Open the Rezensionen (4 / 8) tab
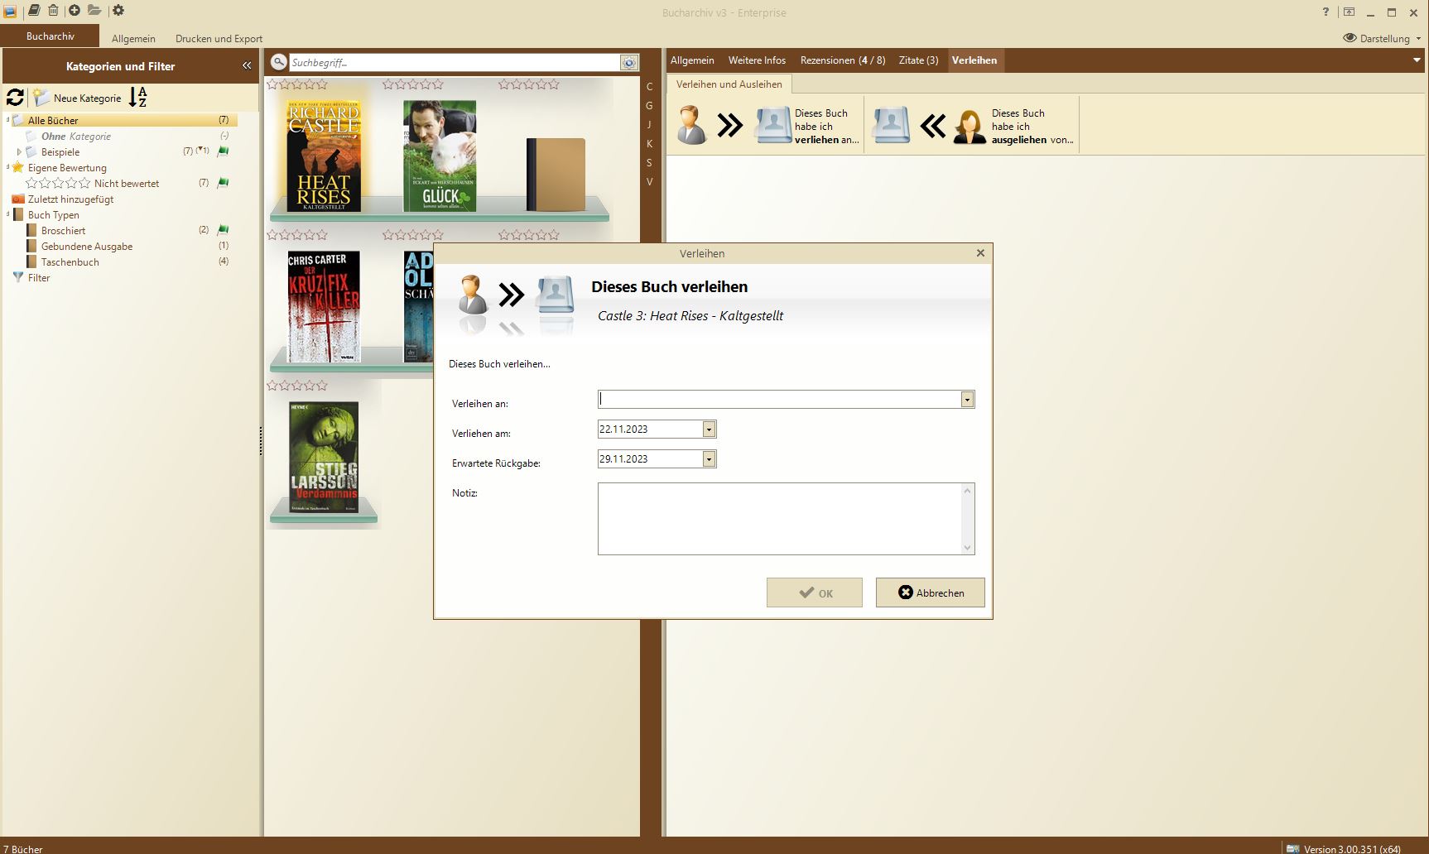Screen dimensions: 1429x854 [x=842, y=60]
